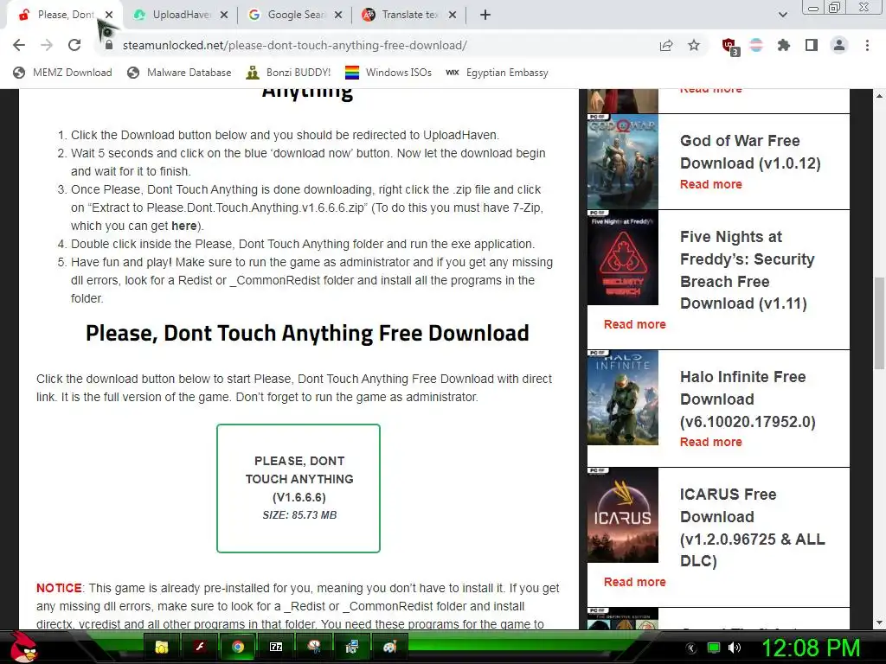
Task: Open the Chrome three-dot menu
Action: coord(867,45)
